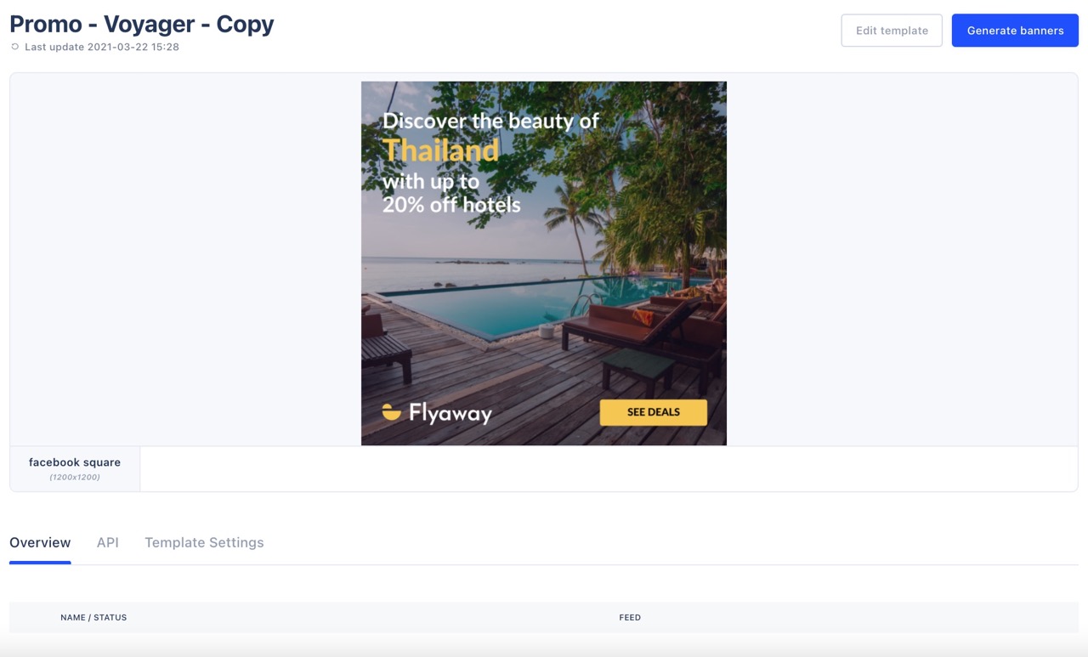The height and width of the screenshot is (657, 1088).
Task: Click the Flyaway logo icon in banner
Action: (x=391, y=412)
